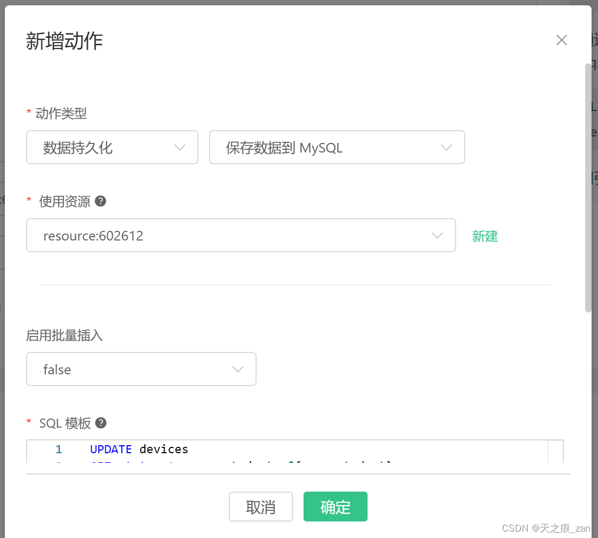This screenshot has height=538, width=598.
Task: Click the arrow on the 保存数据到 MySQL selector
Action: coord(446,147)
